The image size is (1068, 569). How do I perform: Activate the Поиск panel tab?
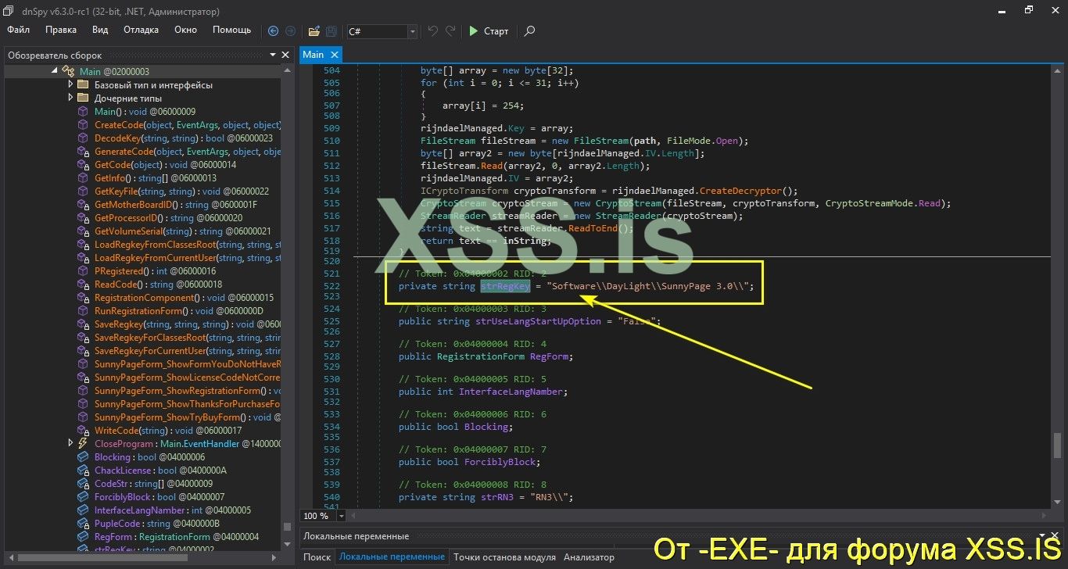tap(316, 556)
